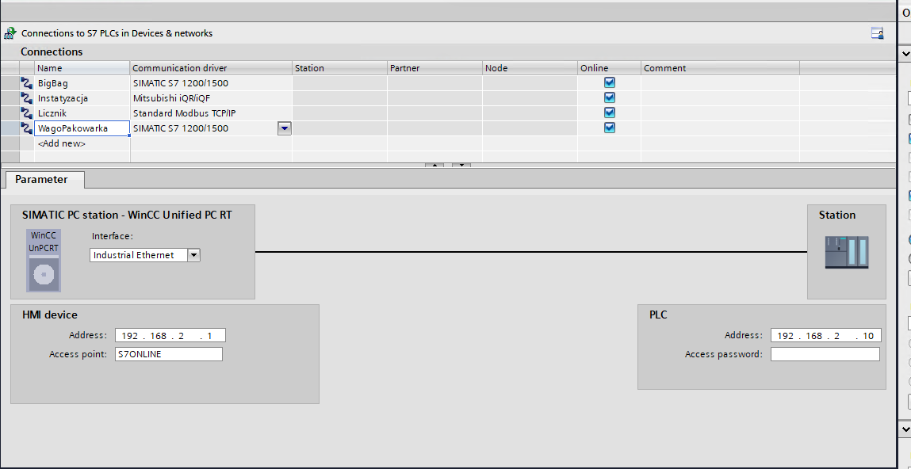911x469 pixels.
Task: Click the Standard Modbus TCP/IP driver cell
Action: 211,113
